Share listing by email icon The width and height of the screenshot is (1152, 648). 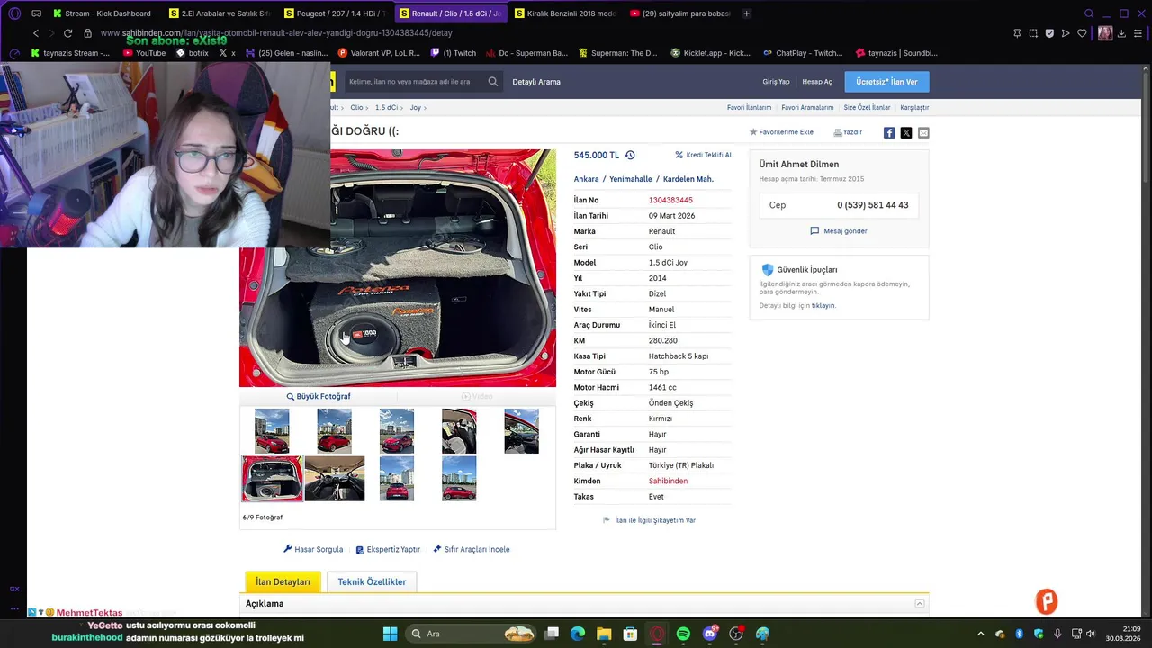(923, 132)
